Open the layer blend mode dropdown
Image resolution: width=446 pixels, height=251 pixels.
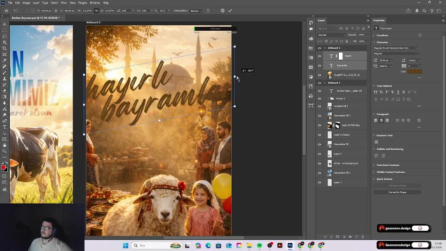coord(332,35)
